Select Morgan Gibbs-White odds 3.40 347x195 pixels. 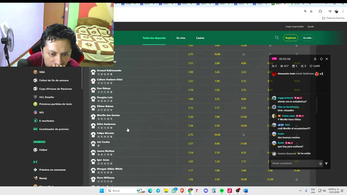[244, 170]
